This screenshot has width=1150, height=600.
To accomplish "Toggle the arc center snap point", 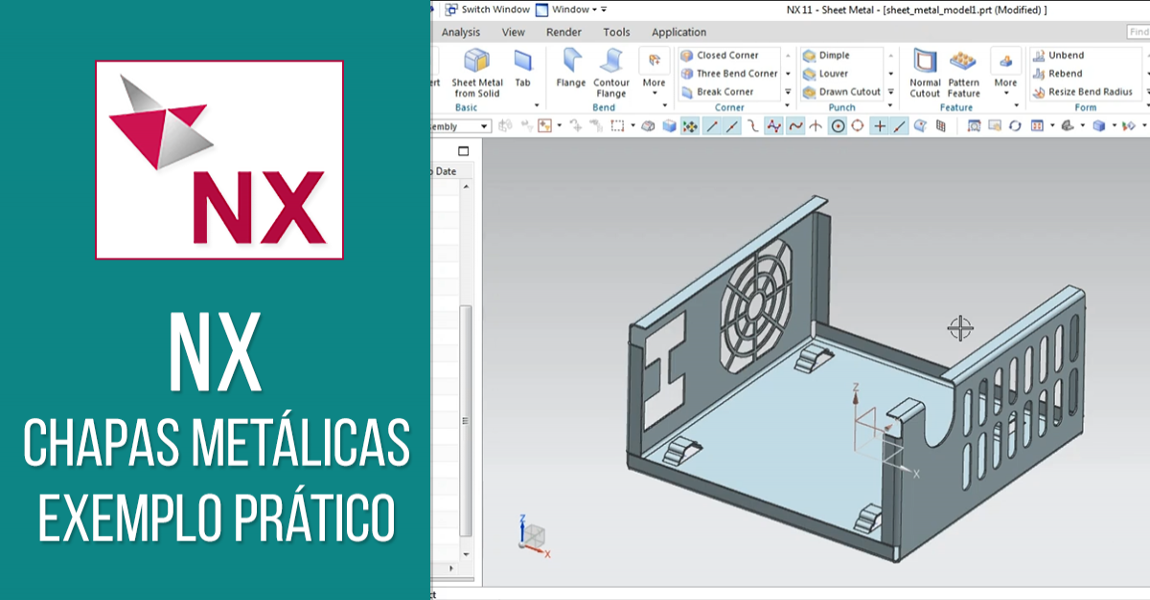I will pos(838,125).
